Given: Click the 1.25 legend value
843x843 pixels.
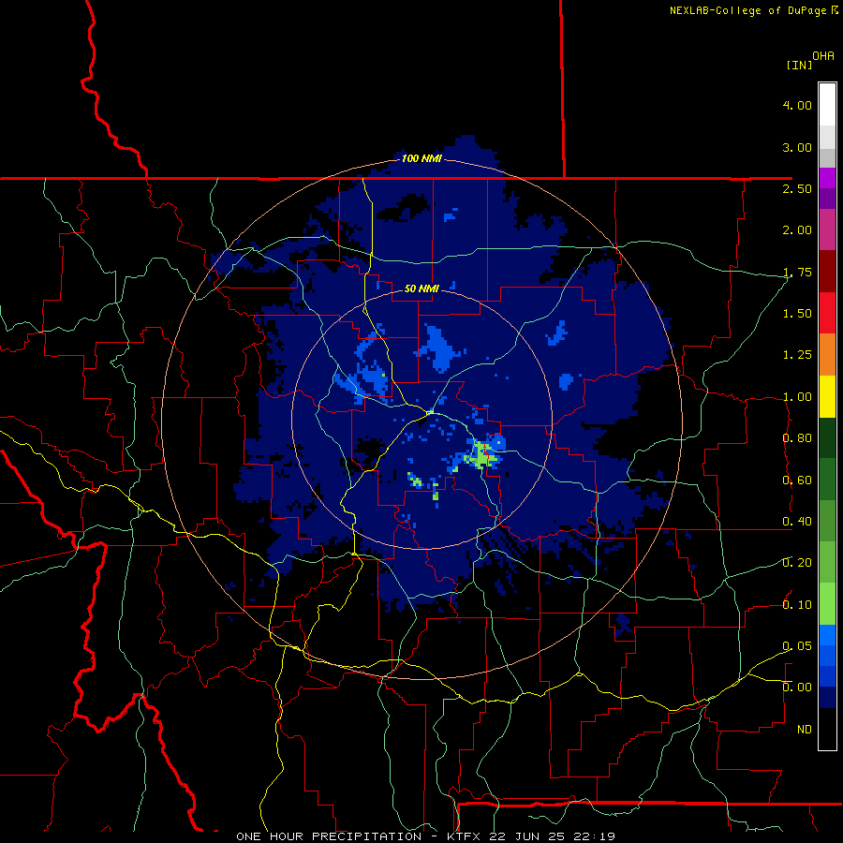Looking at the screenshot, I should click(797, 355).
